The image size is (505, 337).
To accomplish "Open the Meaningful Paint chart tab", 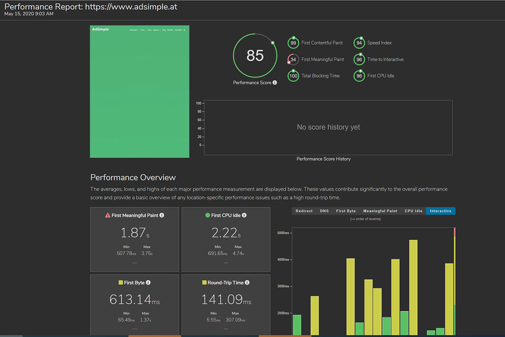I will point(380,211).
